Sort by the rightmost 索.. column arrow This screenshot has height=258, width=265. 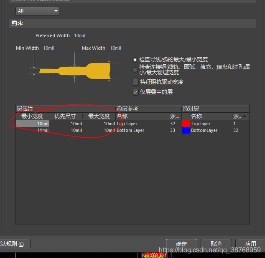coord(245,116)
